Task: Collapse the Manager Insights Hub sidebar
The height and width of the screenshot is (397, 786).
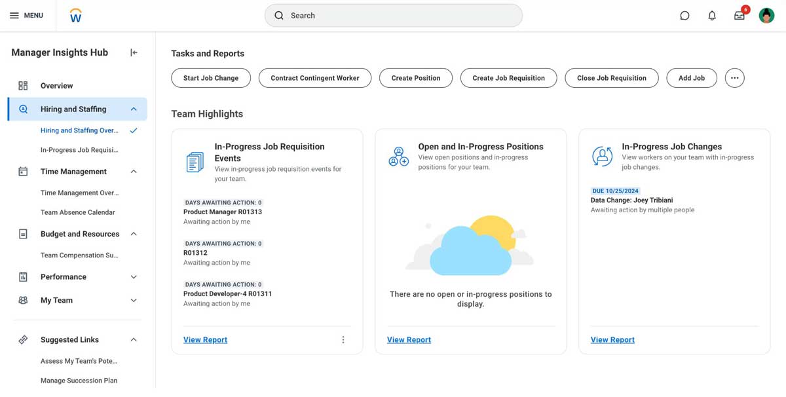Action: point(134,52)
